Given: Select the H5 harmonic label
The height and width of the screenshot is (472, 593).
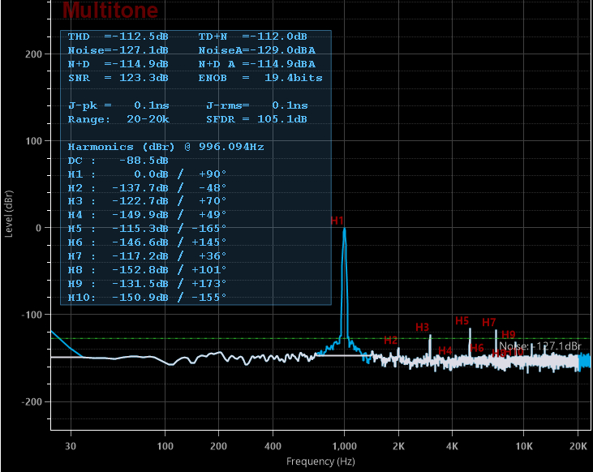Looking at the screenshot, I should tap(462, 320).
